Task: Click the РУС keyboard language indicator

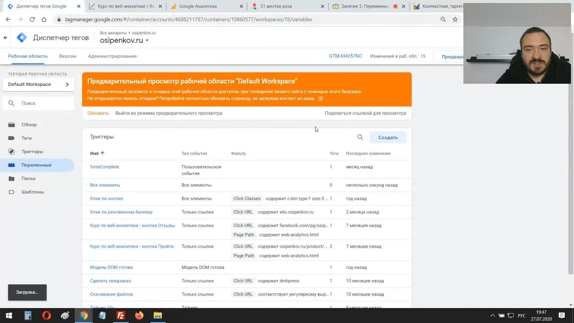Action: coord(522,315)
